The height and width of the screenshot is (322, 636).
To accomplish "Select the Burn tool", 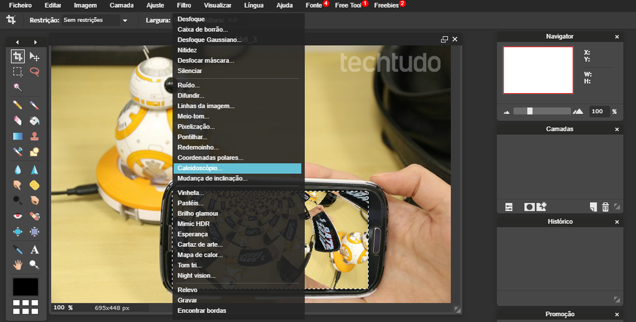I will point(34,200).
